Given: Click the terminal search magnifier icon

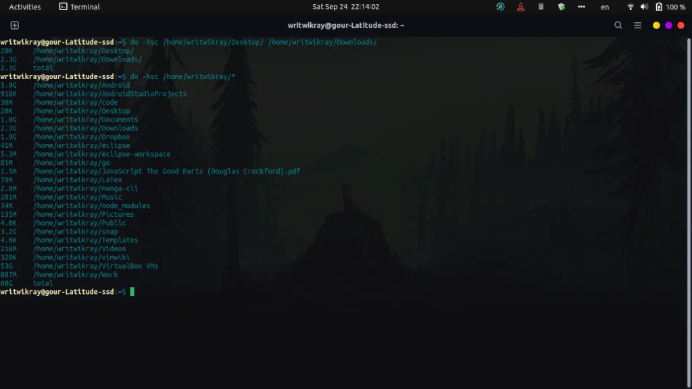Looking at the screenshot, I should 618,25.
